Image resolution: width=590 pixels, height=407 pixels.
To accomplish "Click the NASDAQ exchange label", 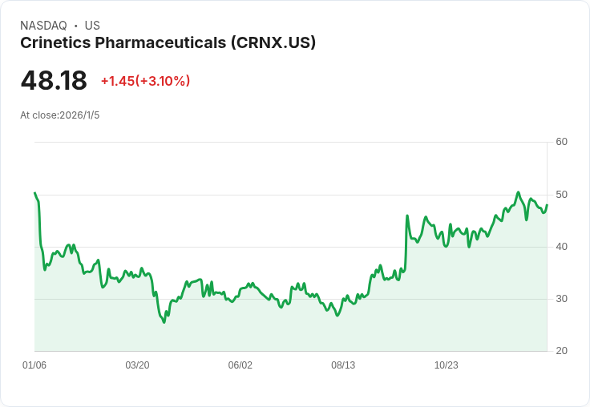I will pos(43,26).
